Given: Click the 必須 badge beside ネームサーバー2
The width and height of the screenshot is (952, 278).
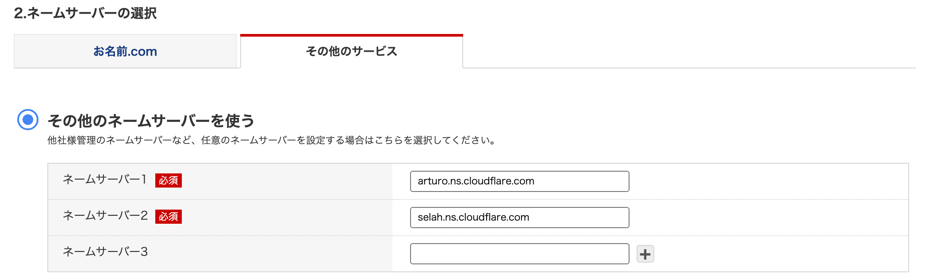Looking at the screenshot, I should pyautogui.click(x=168, y=217).
